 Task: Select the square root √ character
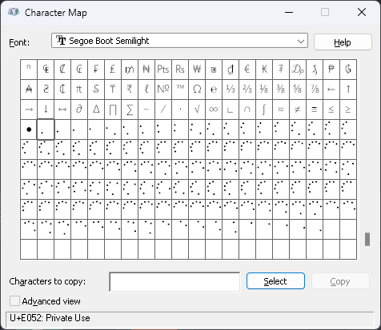point(197,109)
